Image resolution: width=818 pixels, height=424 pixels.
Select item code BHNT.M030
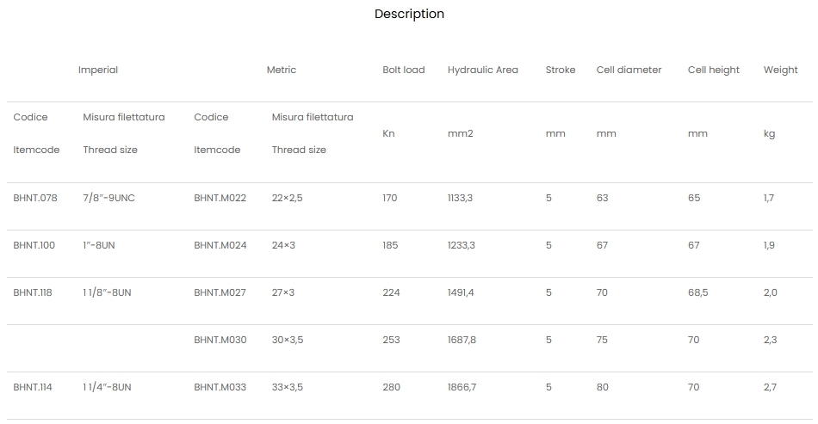[x=220, y=340]
